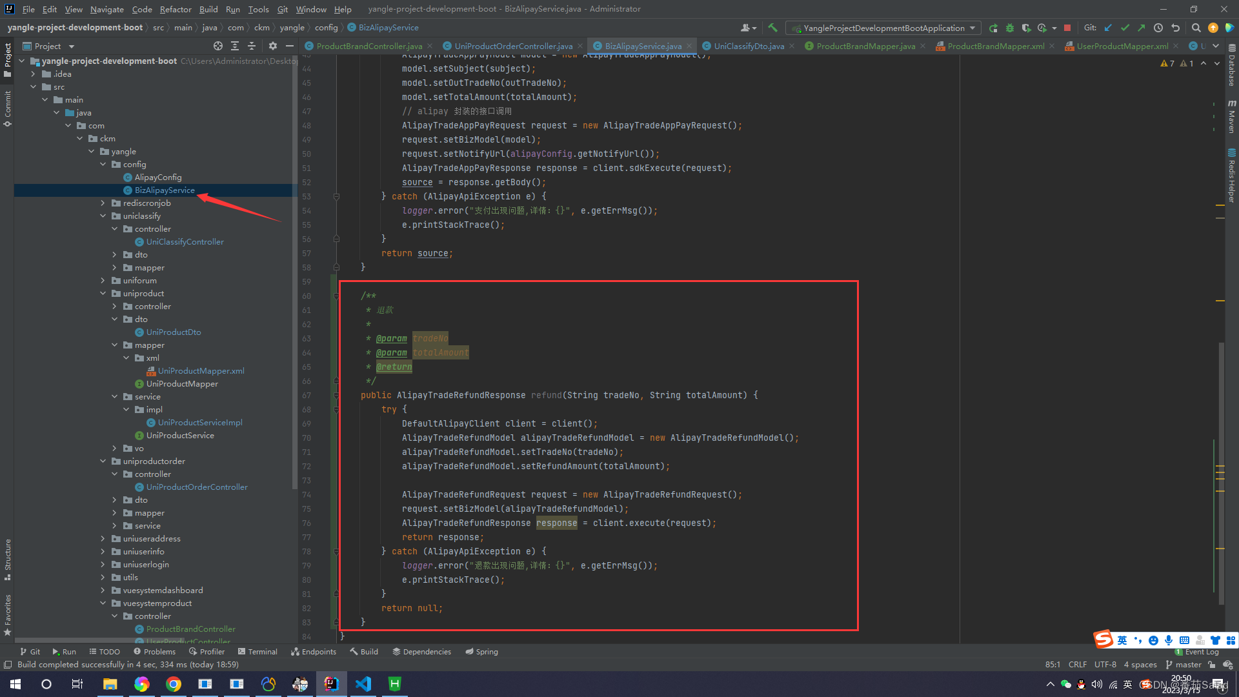Switch to UniClassifyDto.java tab
This screenshot has height=697, width=1239.
pos(749,46)
